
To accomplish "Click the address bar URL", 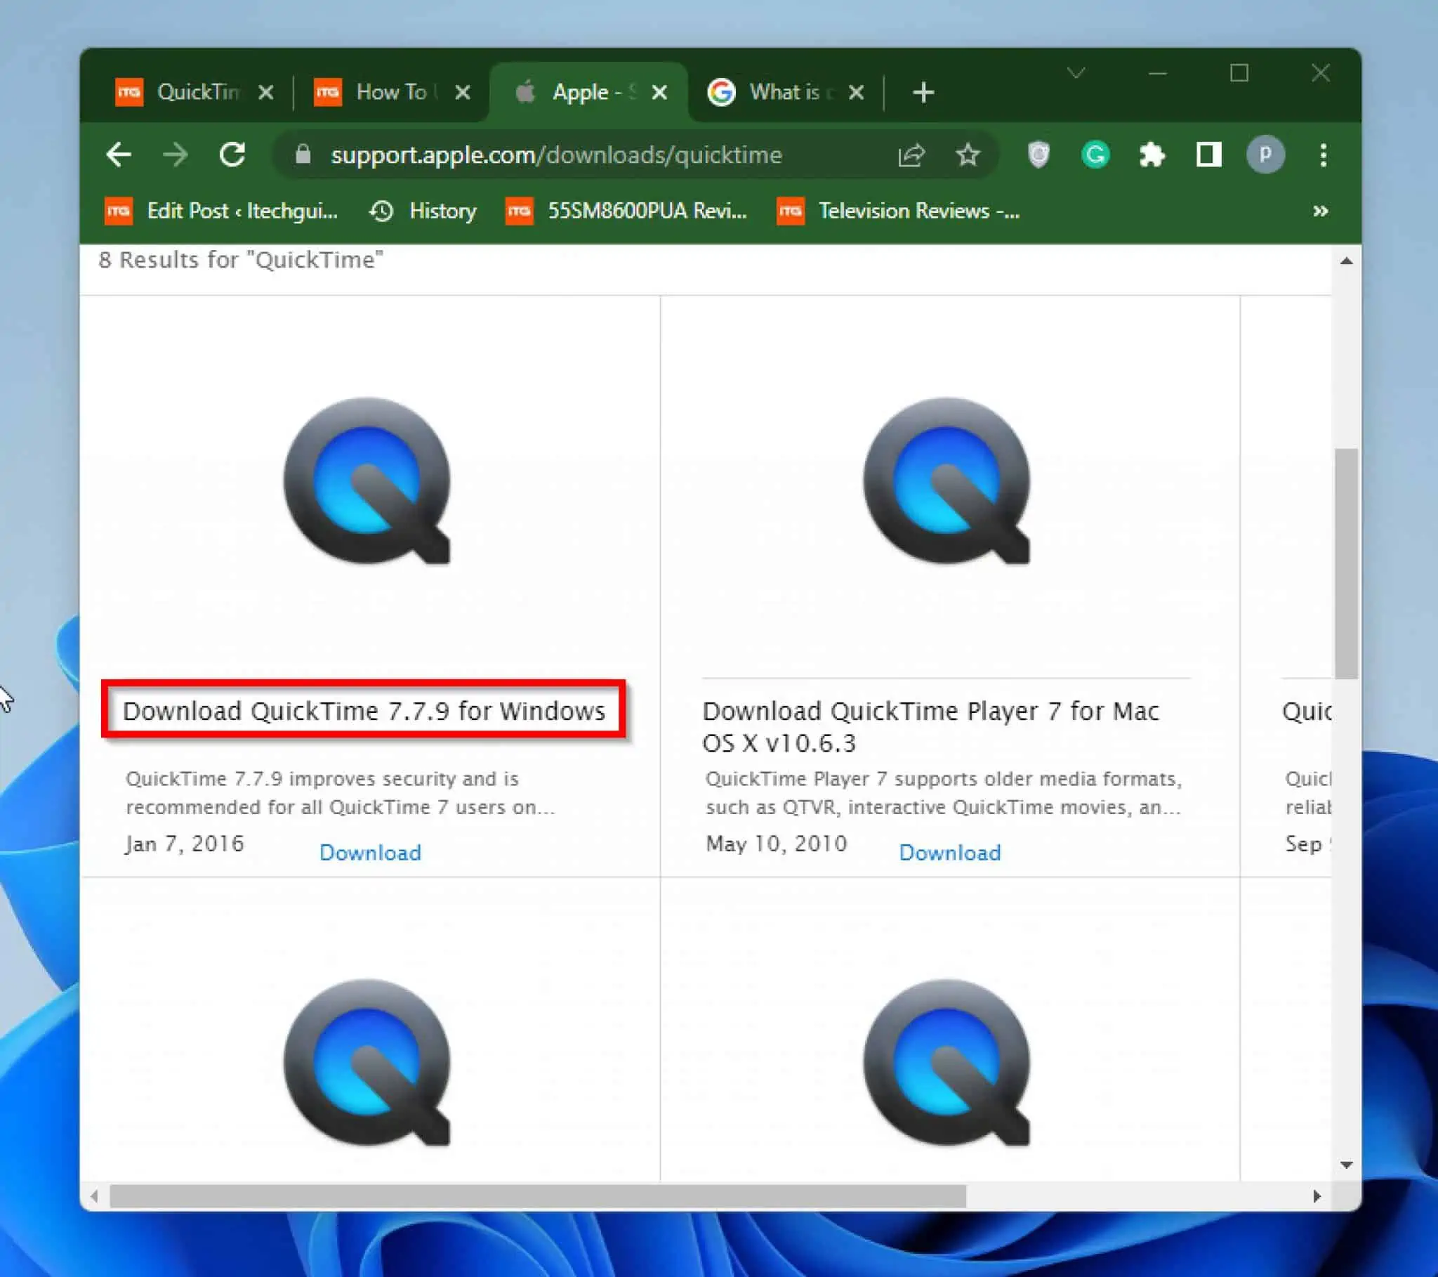I will (556, 154).
